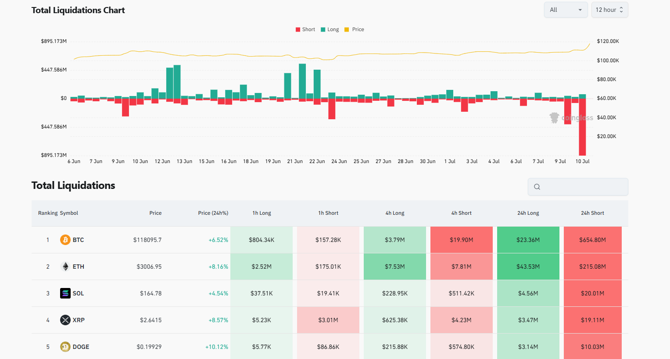This screenshot has height=359, width=670.
Task: Toggle the Price series in chart legend
Action: 355,29
